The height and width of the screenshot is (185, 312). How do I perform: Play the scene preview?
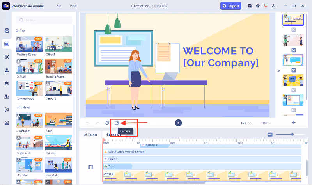178,123
